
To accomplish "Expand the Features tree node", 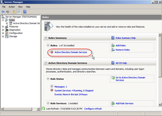I will [3, 27].
